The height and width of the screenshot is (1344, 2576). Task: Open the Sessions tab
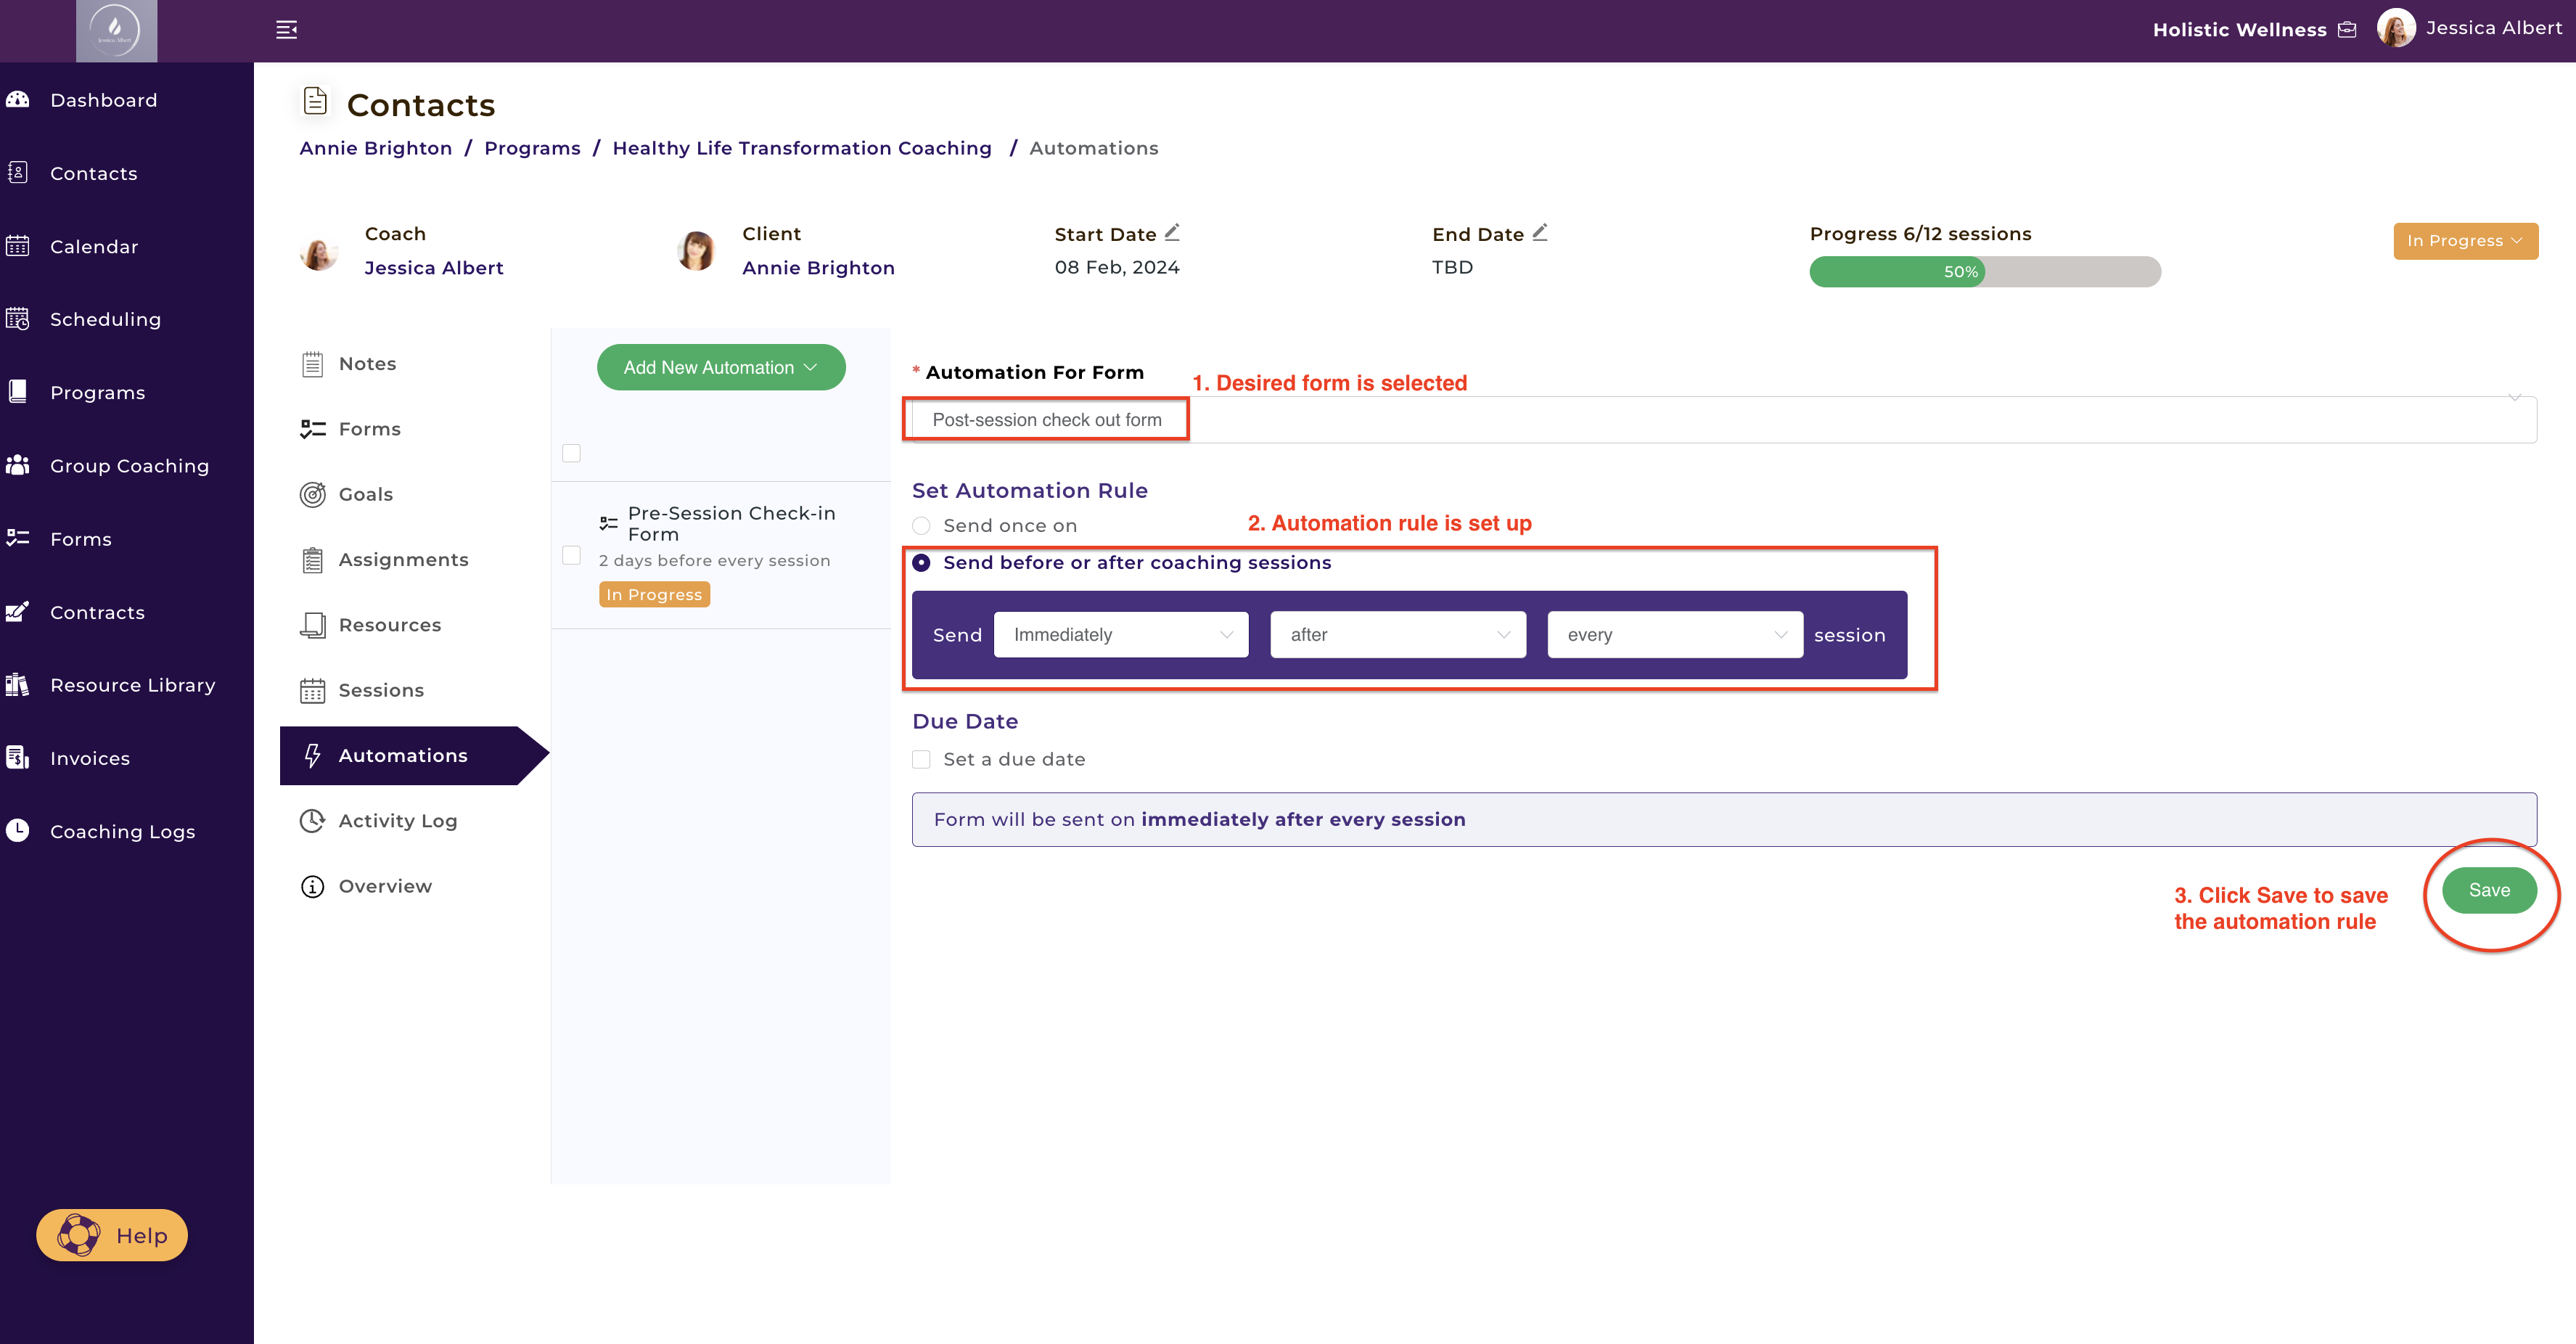click(x=381, y=690)
